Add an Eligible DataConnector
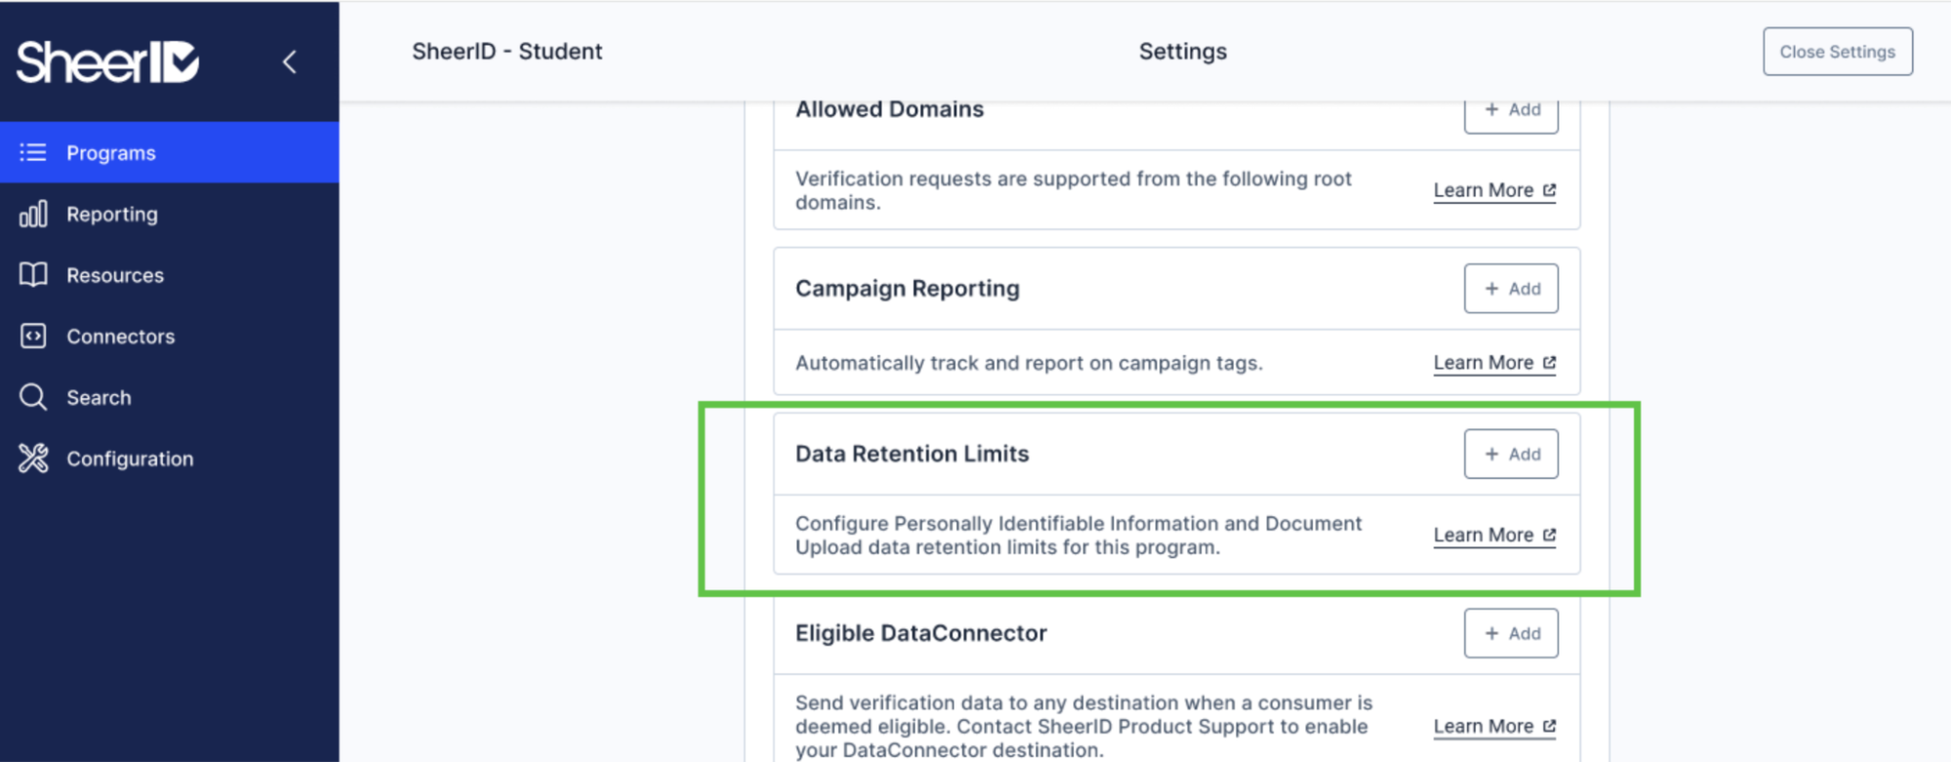Viewport: 1951px width, 762px height. coord(1511,633)
